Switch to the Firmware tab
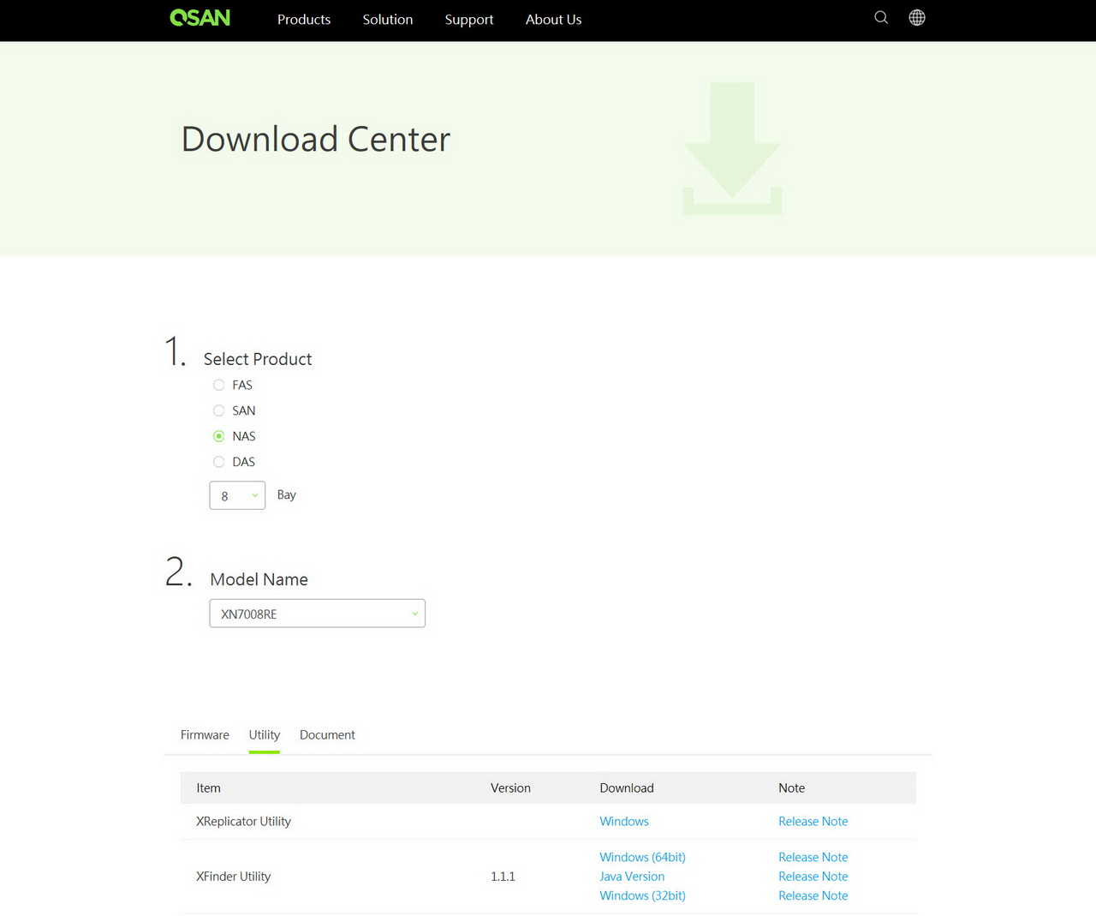The image size is (1096, 916). (x=205, y=735)
